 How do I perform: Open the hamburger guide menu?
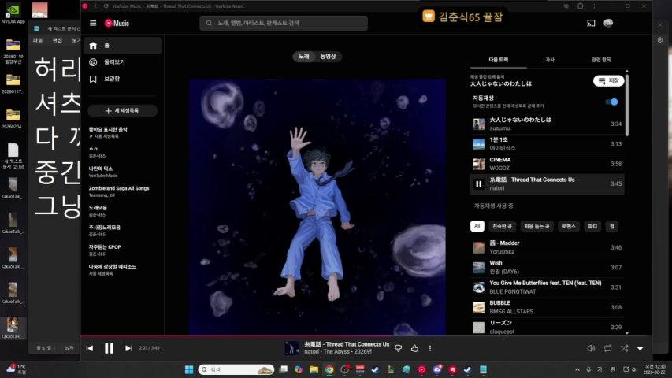(x=93, y=24)
